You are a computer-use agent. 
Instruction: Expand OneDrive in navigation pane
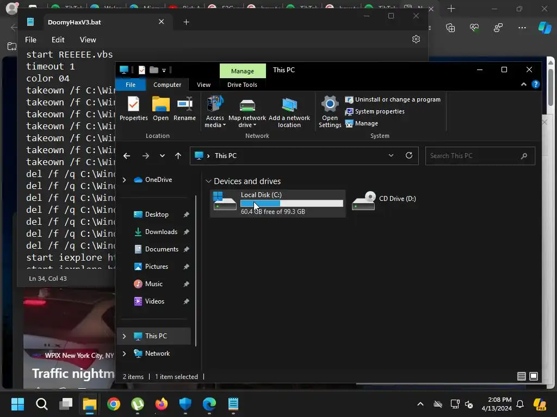tap(125, 180)
